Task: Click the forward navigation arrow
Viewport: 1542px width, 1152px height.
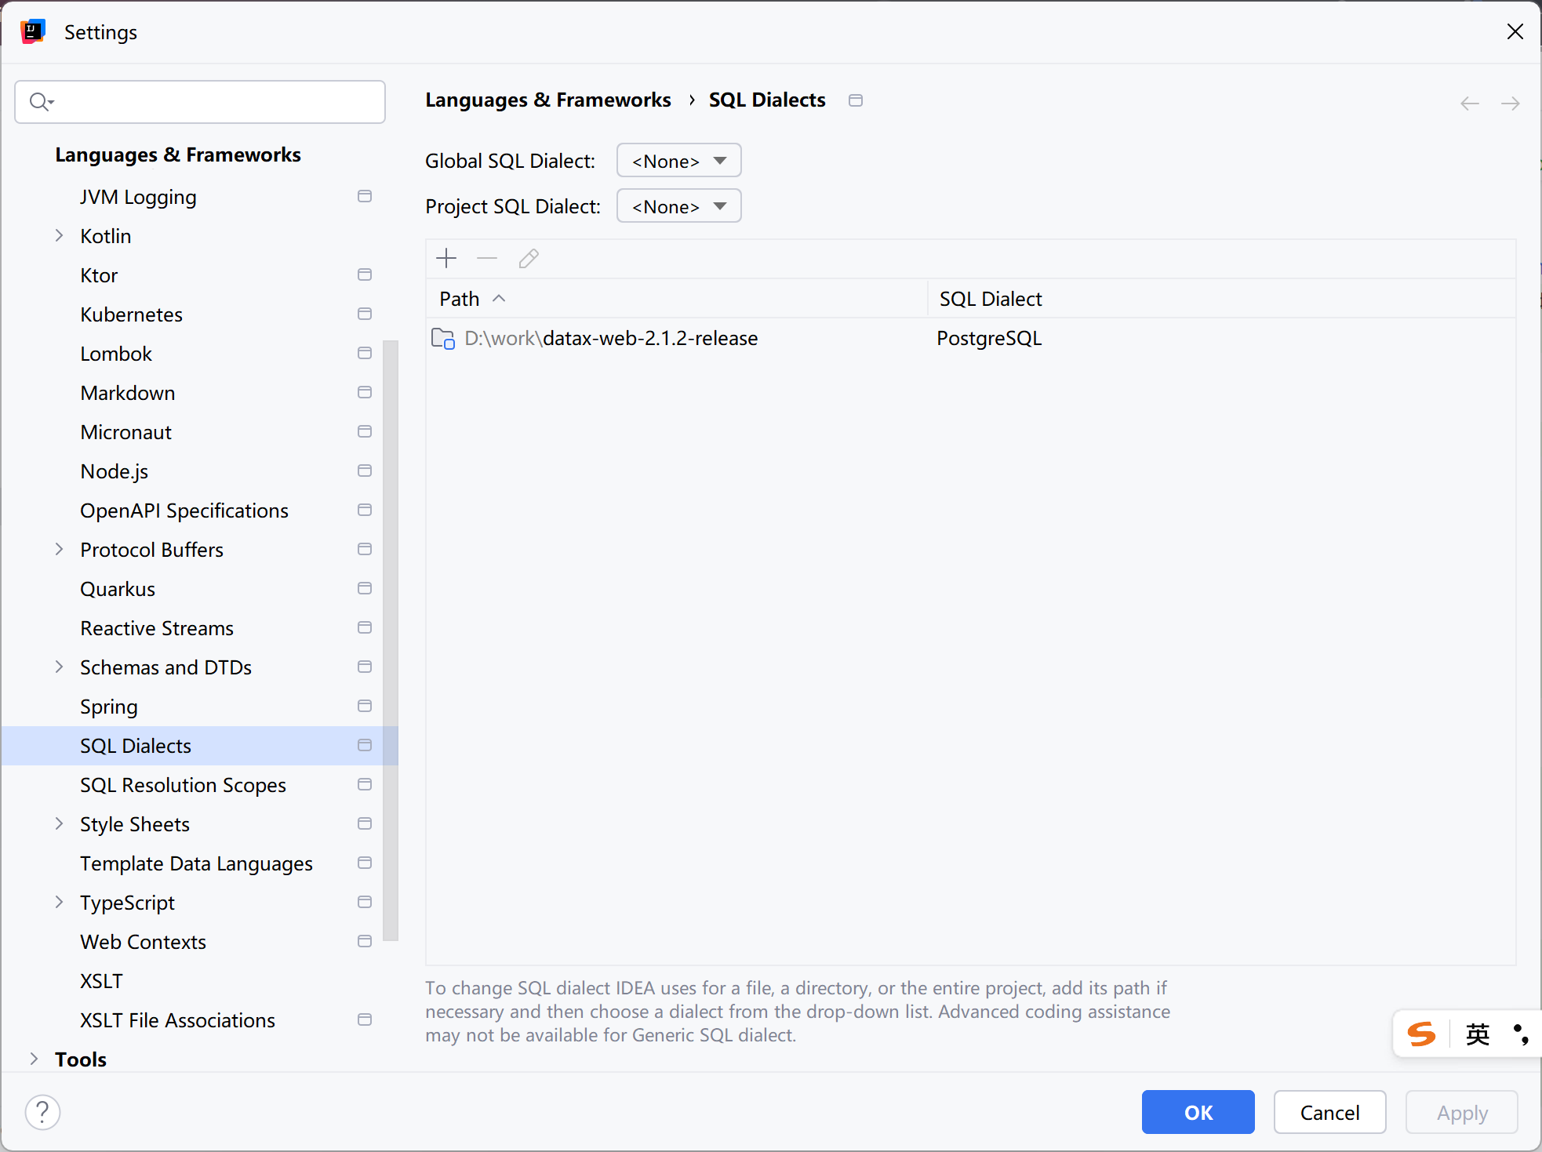Action: (x=1510, y=103)
